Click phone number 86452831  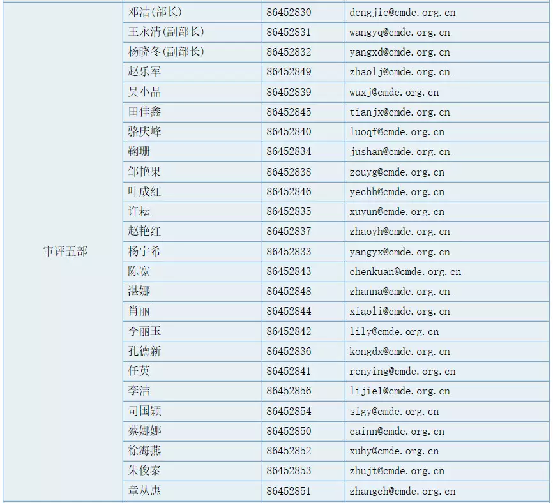point(289,33)
